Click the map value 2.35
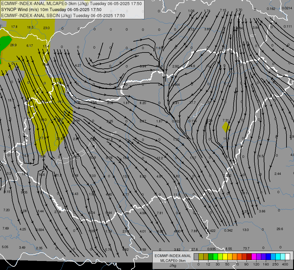This screenshot has width=294, height=270. 39,248
